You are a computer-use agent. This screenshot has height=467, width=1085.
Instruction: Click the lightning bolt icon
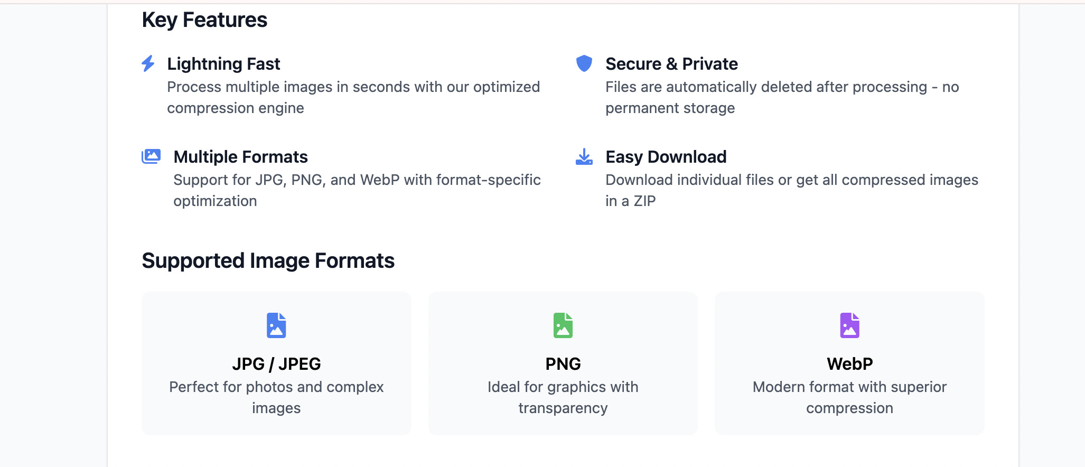click(148, 63)
